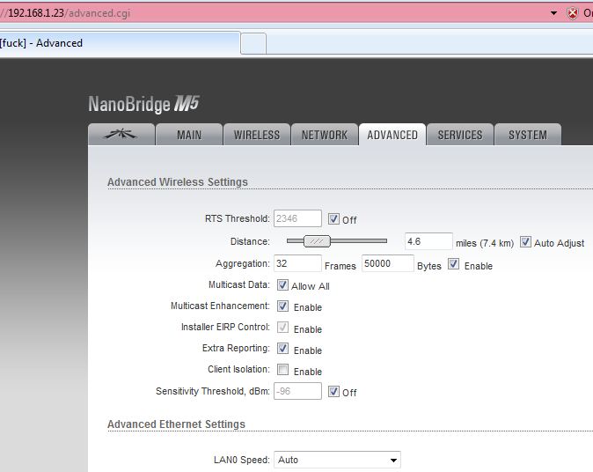Open the address bar history dropdown arrow
The height and width of the screenshot is (472, 593).
tap(553, 13)
